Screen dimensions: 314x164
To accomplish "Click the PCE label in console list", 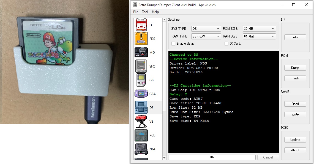I will tap(152, 135).
